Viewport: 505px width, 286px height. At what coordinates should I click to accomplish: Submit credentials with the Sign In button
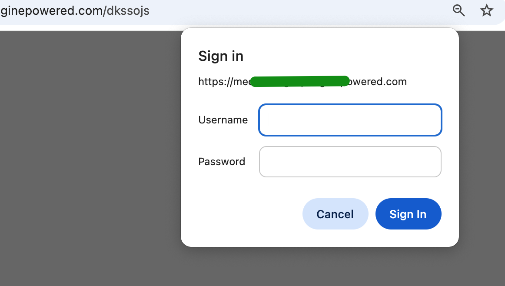tap(408, 214)
